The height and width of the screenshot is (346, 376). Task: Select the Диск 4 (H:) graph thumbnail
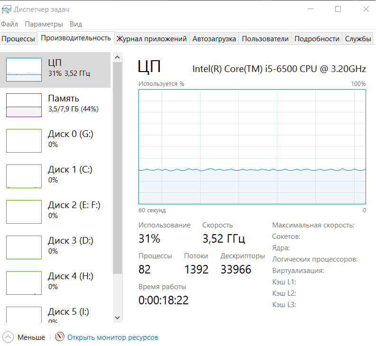[24, 283]
